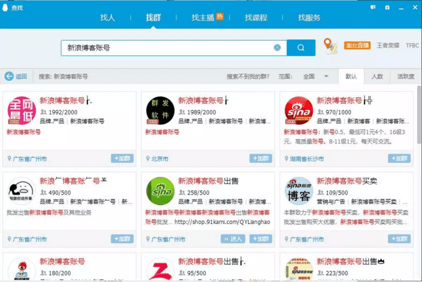Viewport: 422px width, 282px height.
Task: Click 109/500 member count
Action: pos(337,193)
